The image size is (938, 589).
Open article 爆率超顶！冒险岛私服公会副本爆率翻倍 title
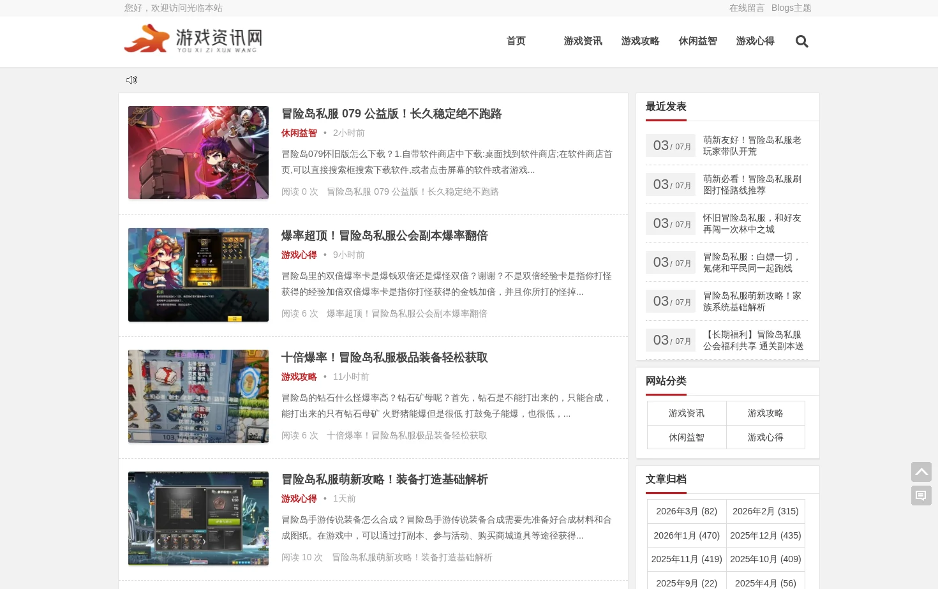[385, 235]
